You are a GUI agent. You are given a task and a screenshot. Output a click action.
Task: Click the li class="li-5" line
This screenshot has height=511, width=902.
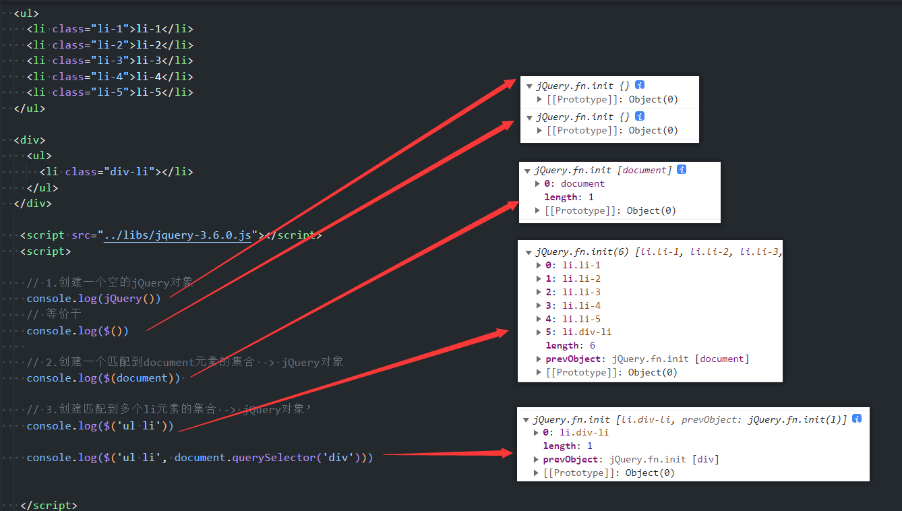tap(110, 92)
